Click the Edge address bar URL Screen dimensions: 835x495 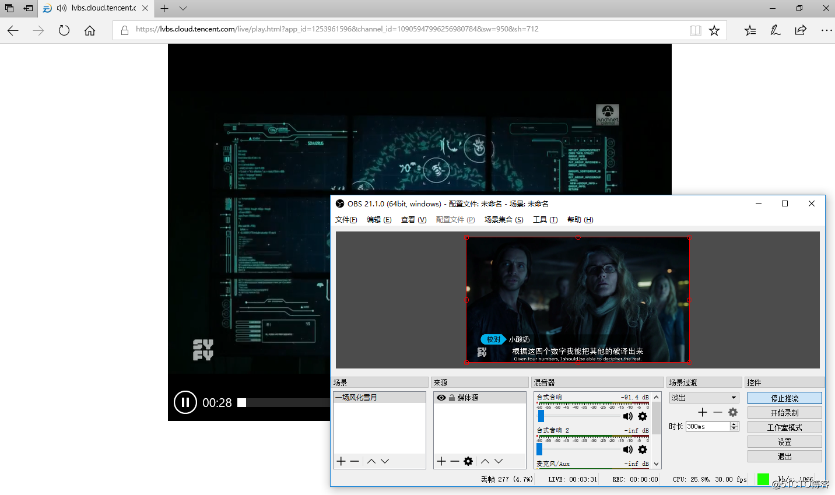337,29
